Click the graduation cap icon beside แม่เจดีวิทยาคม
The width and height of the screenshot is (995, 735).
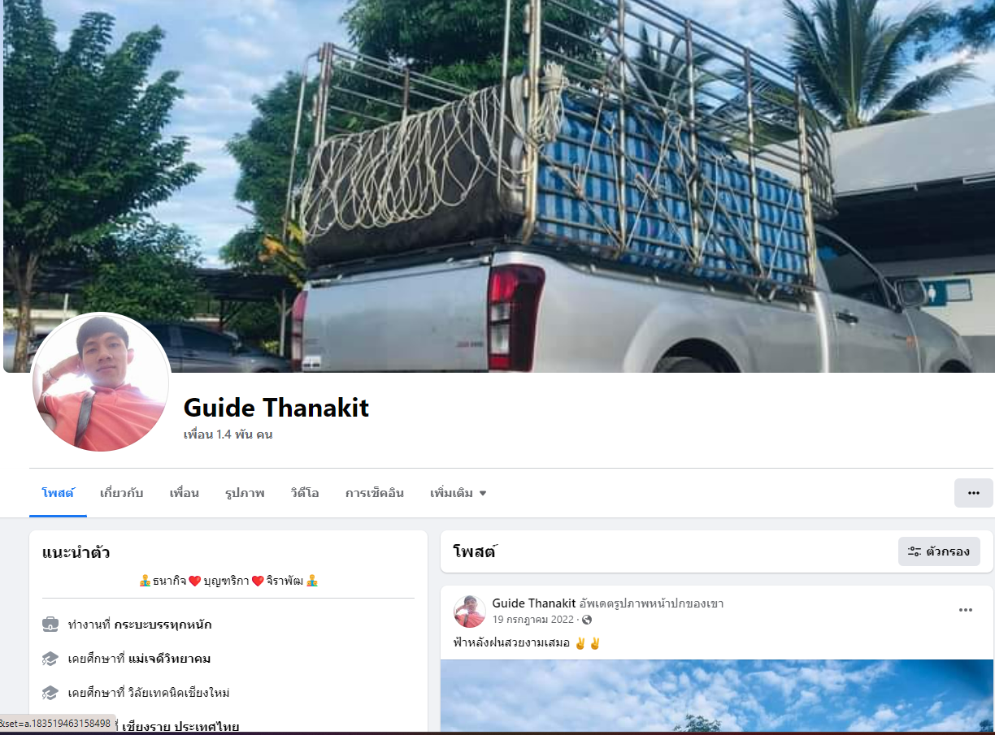click(x=50, y=659)
